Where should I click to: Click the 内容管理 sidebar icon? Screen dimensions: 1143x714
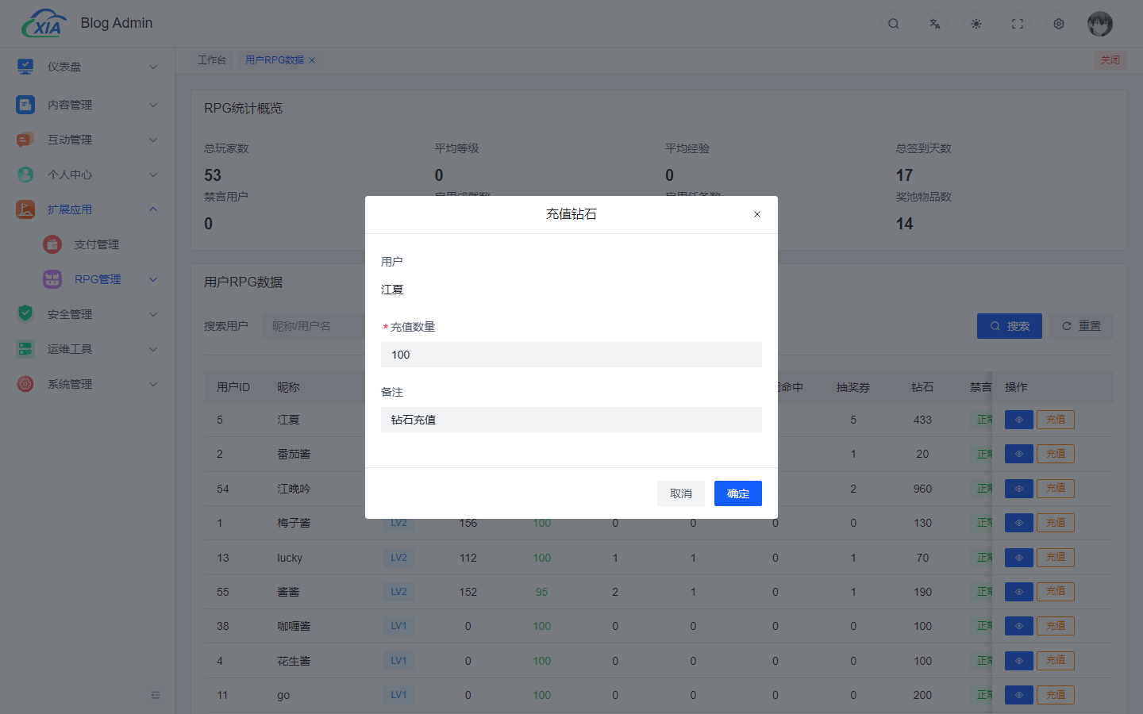(x=25, y=105)
